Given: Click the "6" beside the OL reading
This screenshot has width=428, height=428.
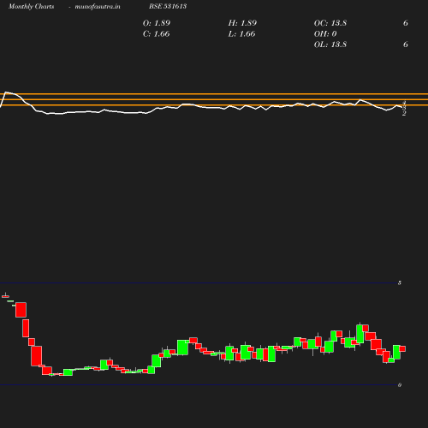Looking at the screenshot, I should point(406,45).
